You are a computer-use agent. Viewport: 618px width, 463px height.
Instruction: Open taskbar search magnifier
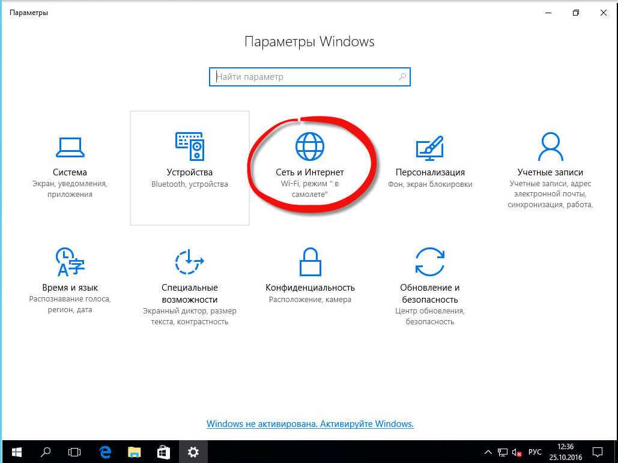point(46,452)
